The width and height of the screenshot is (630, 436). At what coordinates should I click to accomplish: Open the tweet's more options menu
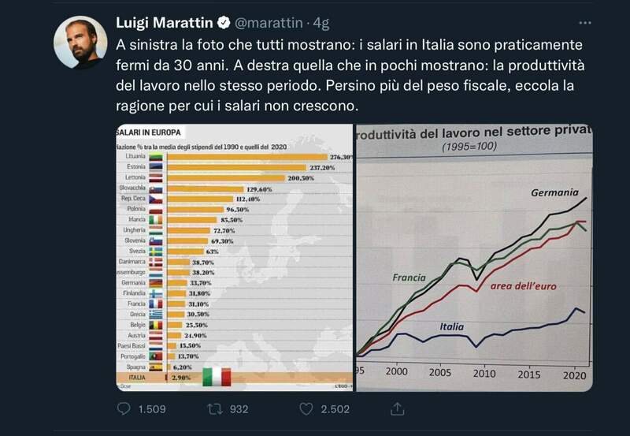coord(584,23)
